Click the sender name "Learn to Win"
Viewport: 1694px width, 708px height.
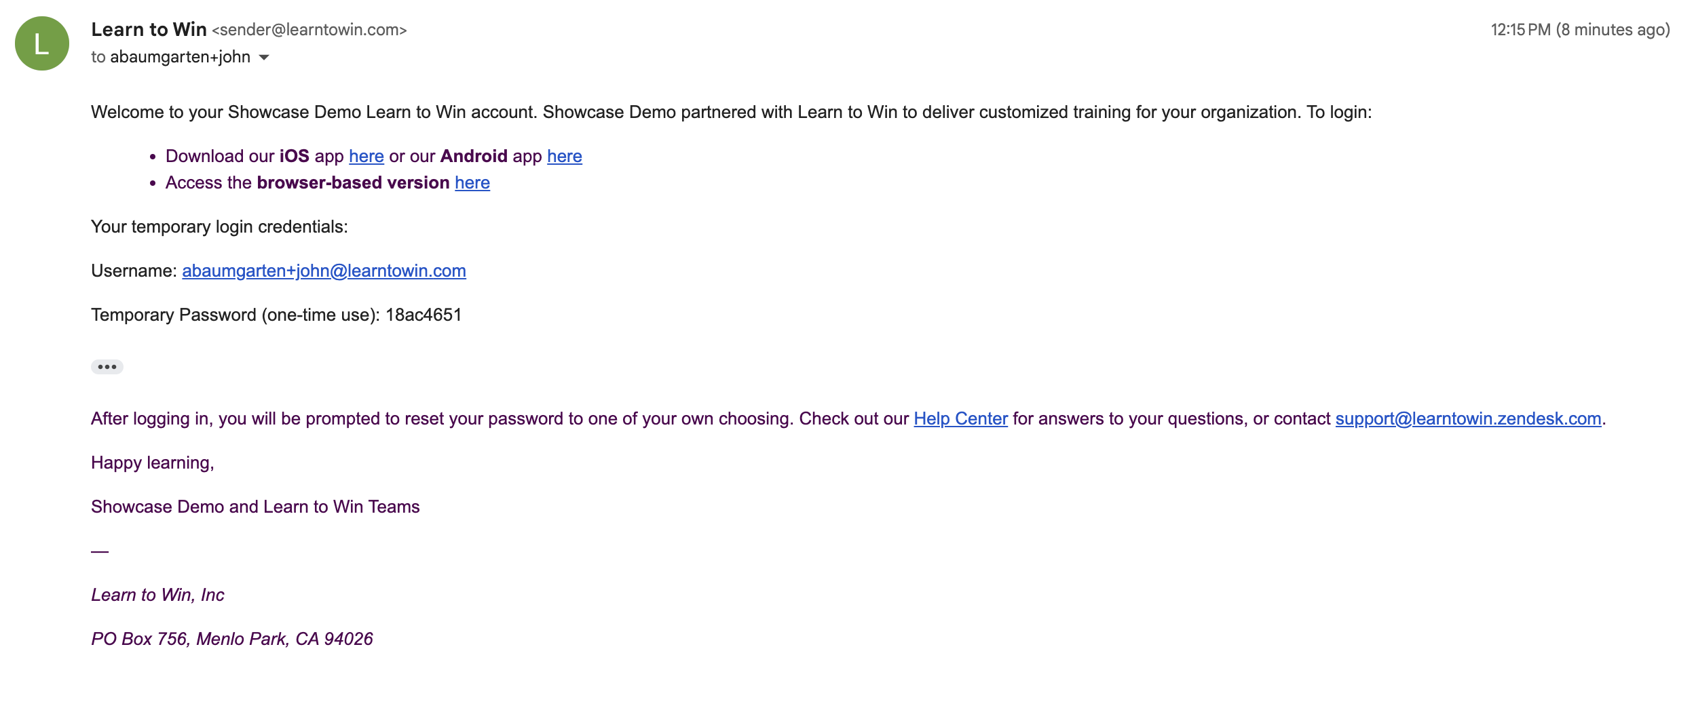(x=149, y=30)
